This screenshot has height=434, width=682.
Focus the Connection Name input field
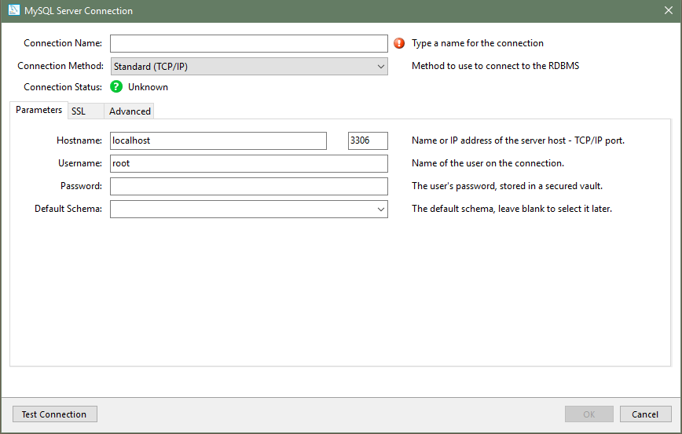tap(249, 43)
